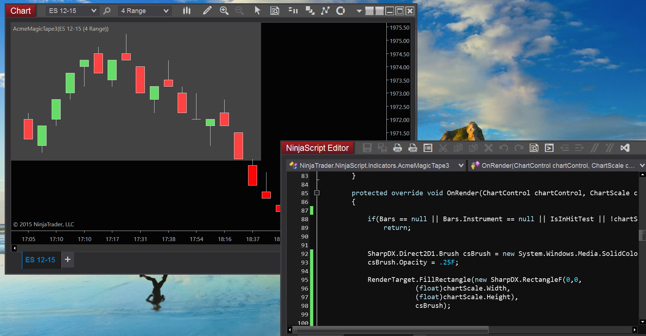Redo edit in NinjaScript Editor
Screen dimensions: 646x336
(519, 148)
